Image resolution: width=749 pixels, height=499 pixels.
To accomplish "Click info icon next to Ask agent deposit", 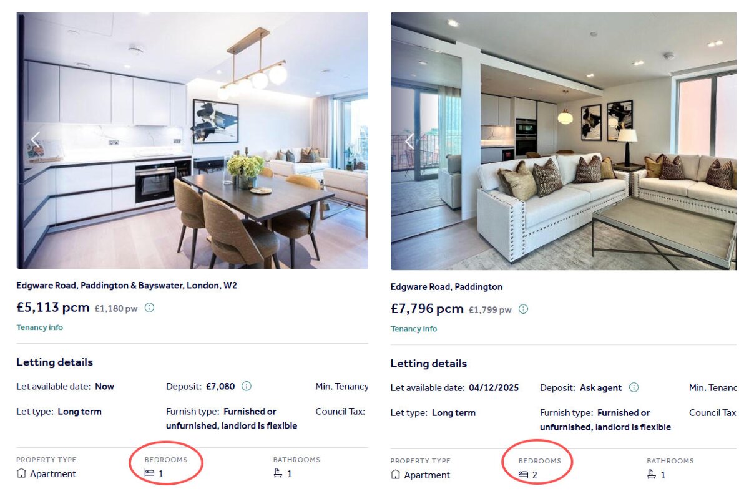I will [x=634, y=387].
